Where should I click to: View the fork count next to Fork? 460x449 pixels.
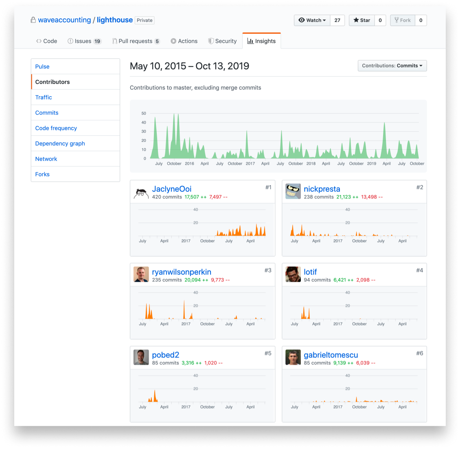click(x=421, y=20)
